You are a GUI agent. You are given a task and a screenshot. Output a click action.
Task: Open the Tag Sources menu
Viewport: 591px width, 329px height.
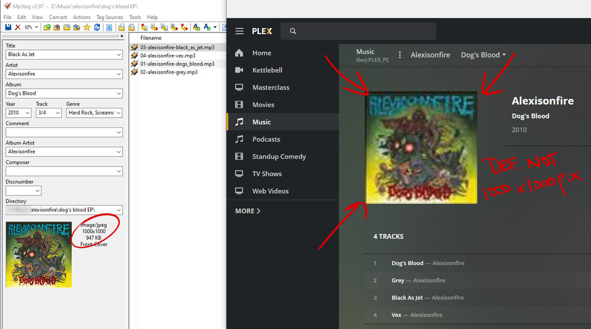(110, 17)
